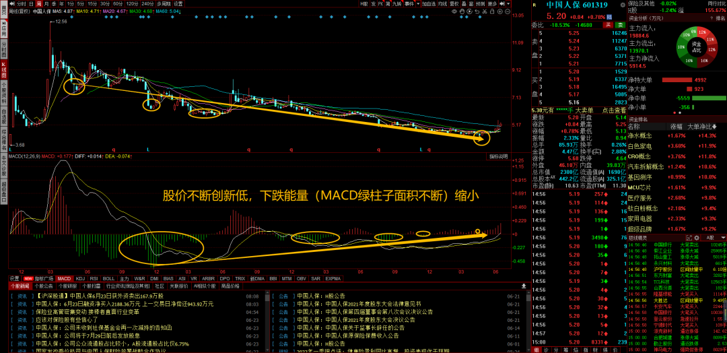Click the scissors cut icon above chart
Viewport: 727px width, 353px height.
(485, 11)
